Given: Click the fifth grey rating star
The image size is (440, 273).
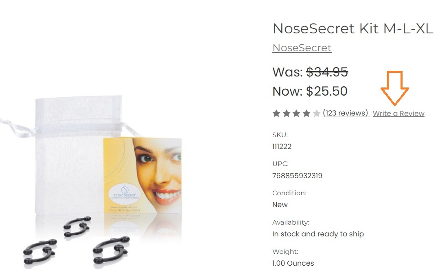Looking at the screenshot, I should point(317,114).
